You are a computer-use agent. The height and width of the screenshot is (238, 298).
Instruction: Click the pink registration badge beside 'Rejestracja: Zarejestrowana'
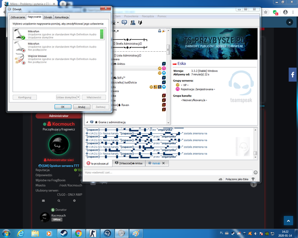[x=178, y=89]
